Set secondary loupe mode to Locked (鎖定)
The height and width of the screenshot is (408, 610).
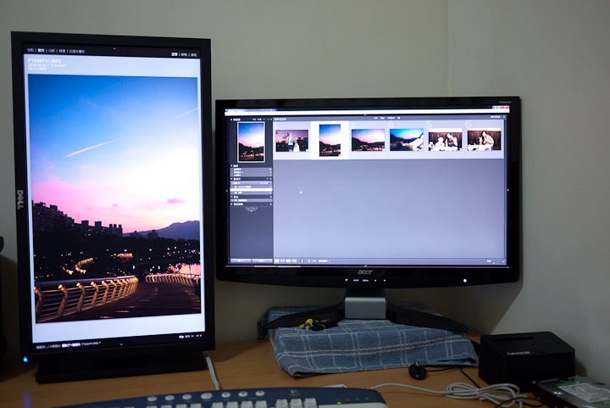tap(194, 55)
